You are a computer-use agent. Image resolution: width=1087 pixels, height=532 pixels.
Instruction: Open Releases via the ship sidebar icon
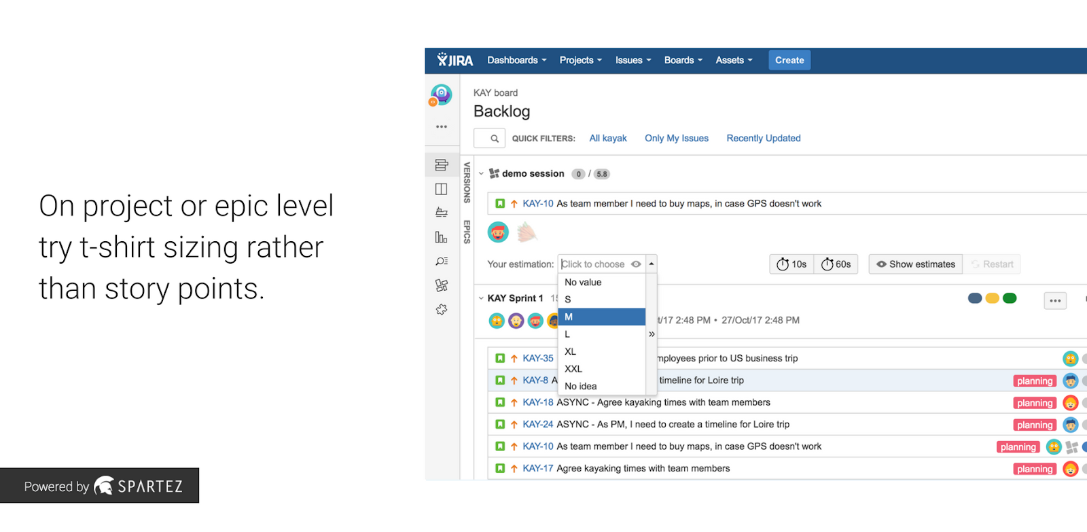coord(442,213)
